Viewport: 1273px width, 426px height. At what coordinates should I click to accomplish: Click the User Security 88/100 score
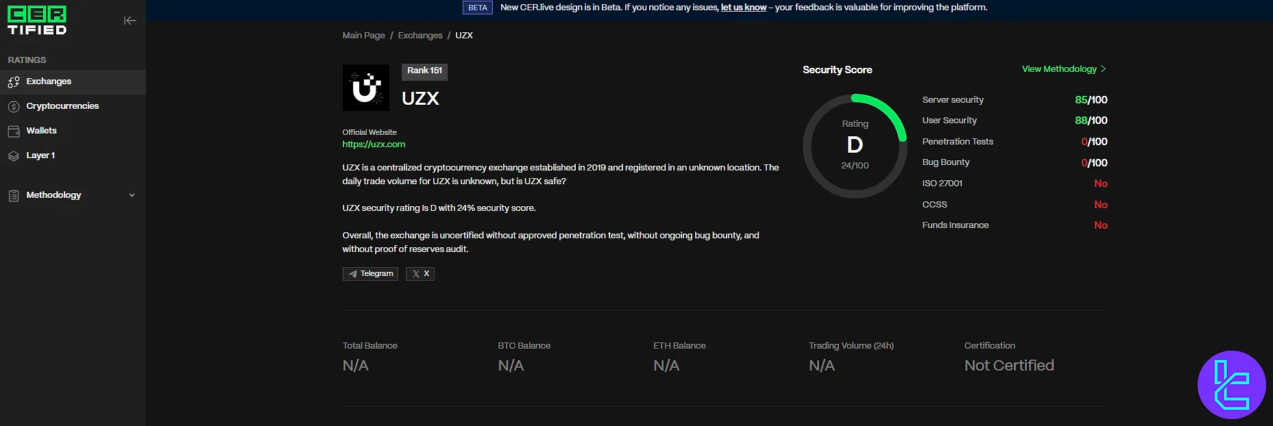coord(1091,121)
